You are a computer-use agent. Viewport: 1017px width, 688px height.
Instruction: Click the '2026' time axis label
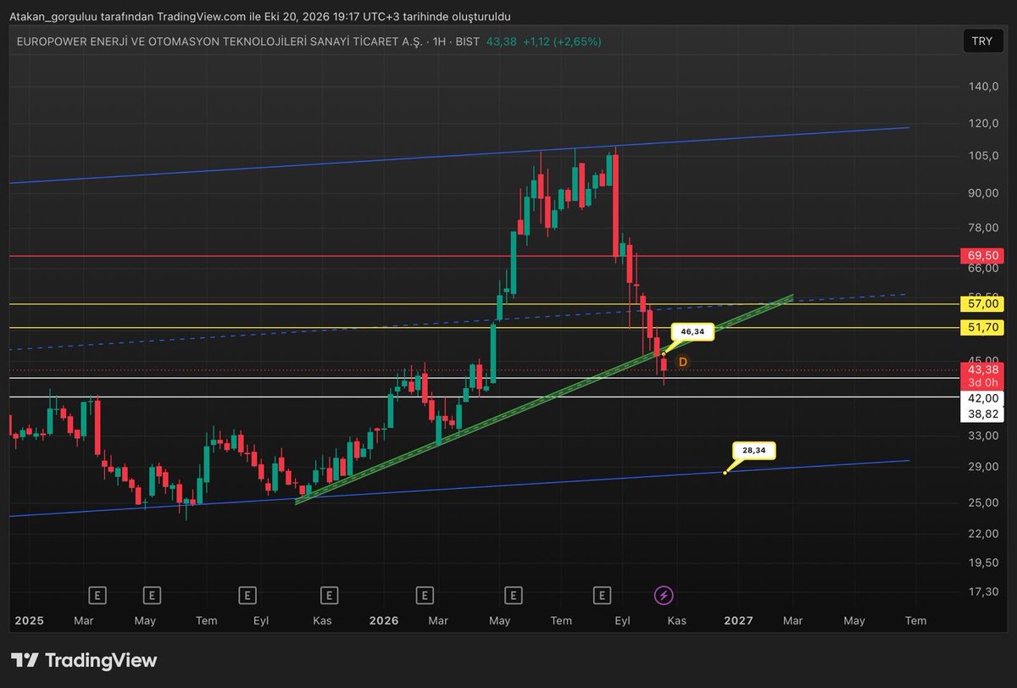(384, 620)
